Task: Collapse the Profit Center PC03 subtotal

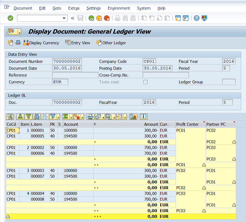Action: [204, 211]
